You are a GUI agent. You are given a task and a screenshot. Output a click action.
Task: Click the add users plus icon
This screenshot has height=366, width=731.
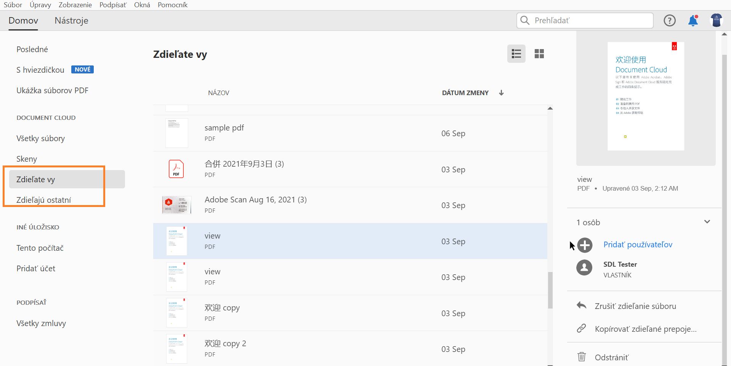(x=585, y=245)
